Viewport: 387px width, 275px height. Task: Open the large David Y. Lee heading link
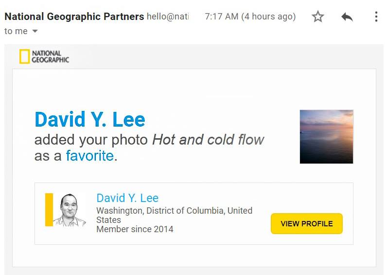tap(90, 120)
